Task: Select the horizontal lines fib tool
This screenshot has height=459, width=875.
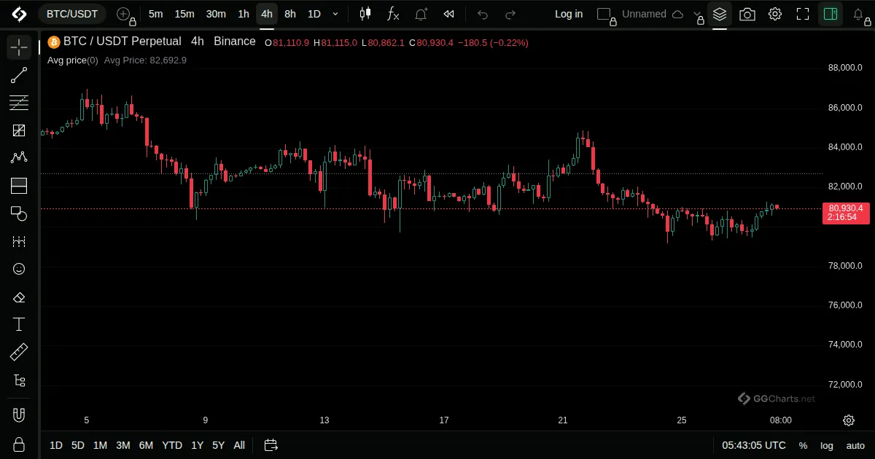Action: click(x=19, y=103)
